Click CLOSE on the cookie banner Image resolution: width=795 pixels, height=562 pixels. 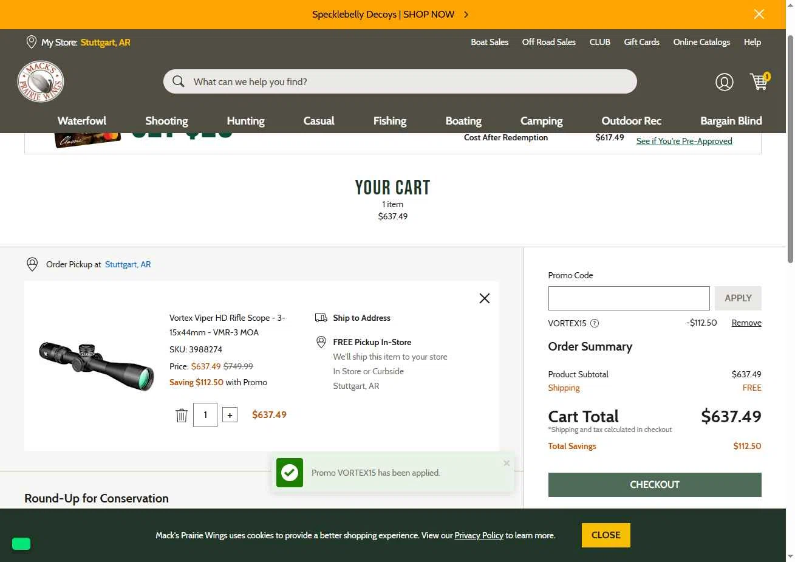(x=606, y=535)
